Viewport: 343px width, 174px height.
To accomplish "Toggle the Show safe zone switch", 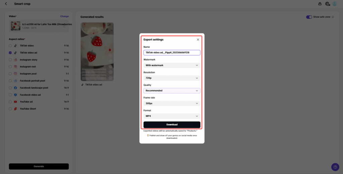I will [x=309, y=17].
